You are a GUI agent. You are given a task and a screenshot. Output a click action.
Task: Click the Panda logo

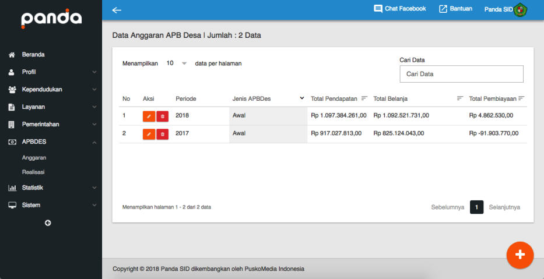pos(51,19)
